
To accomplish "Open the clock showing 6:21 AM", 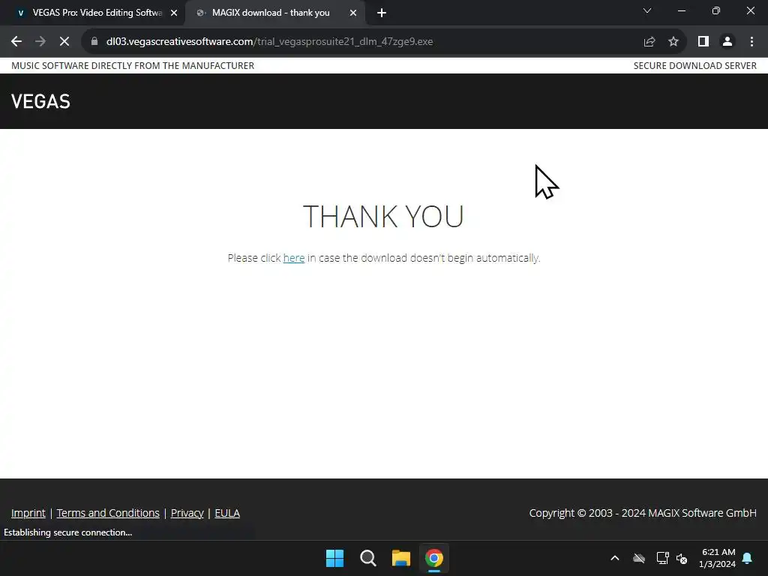I will tap(718, 558).
